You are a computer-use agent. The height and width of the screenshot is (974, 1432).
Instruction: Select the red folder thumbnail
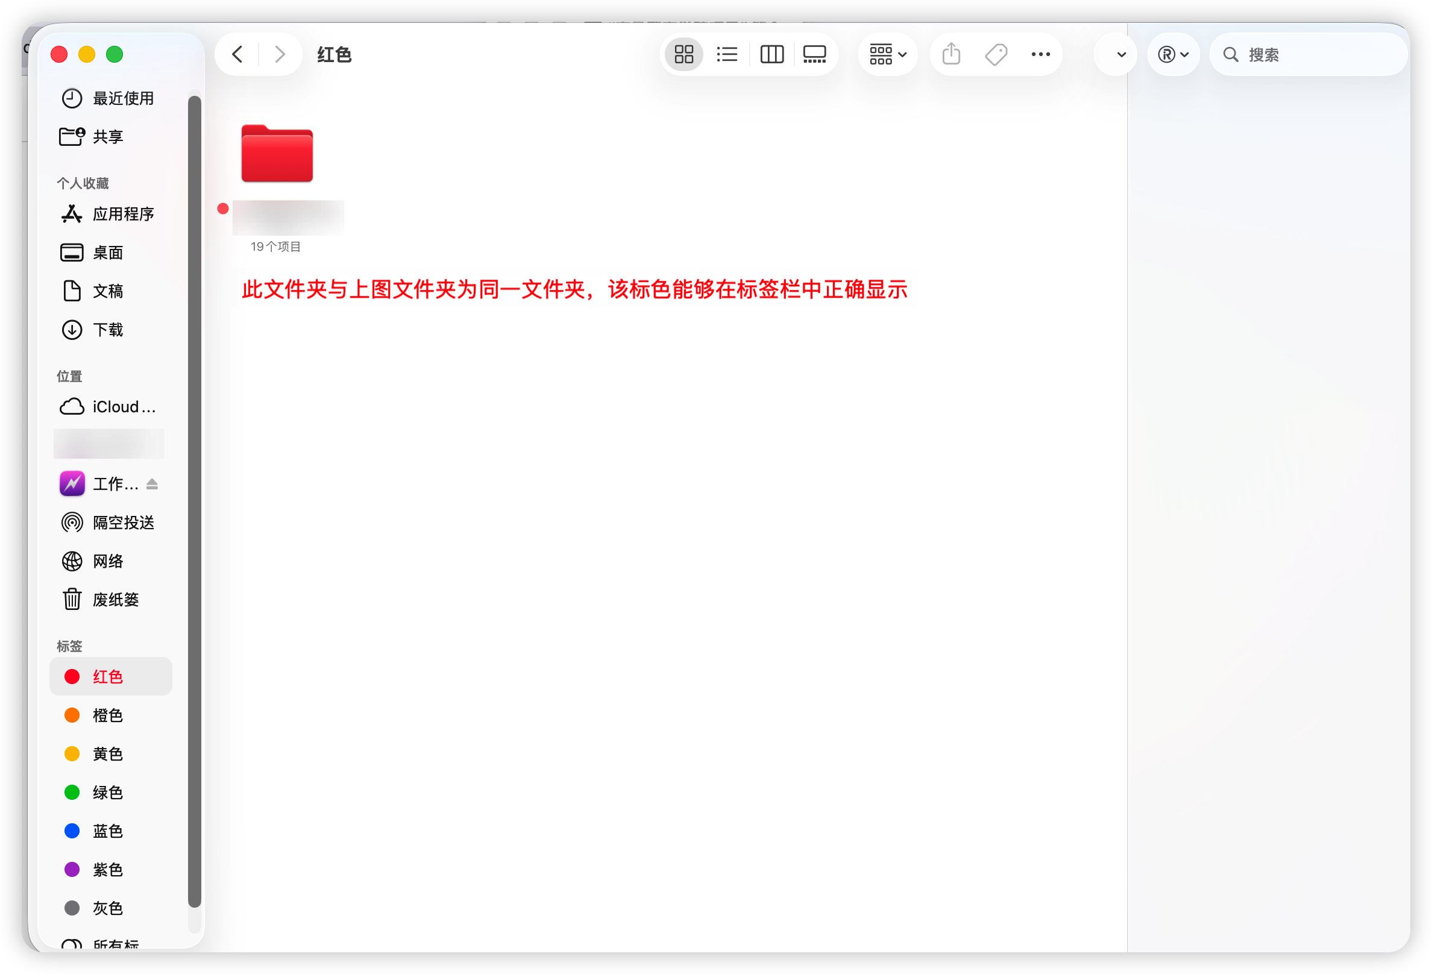click(277, 154)
